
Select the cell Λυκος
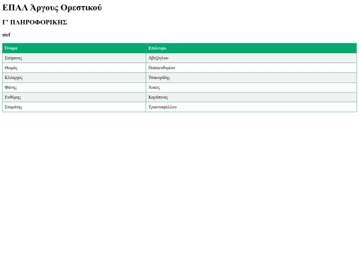(251, 88)
